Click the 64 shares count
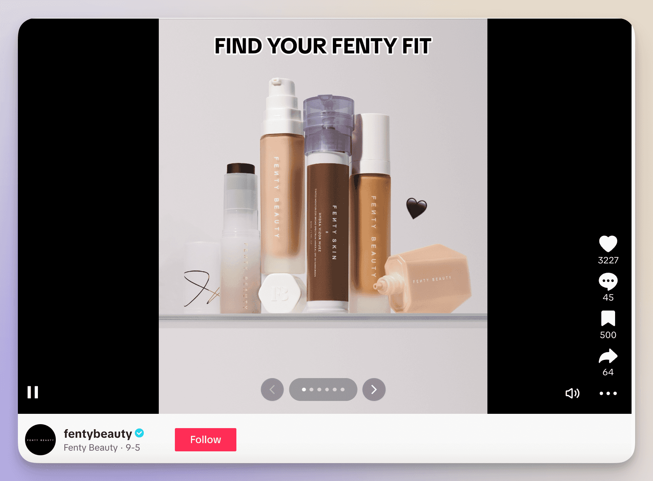Screen dimensions: 653x481 (608, 372)
